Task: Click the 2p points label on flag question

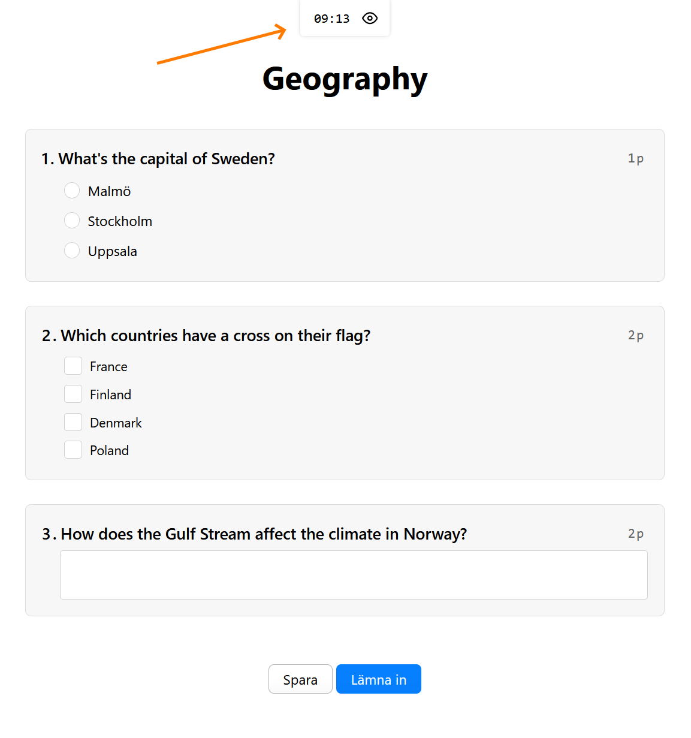Action: pyautogui.click(x=635, y=336)
